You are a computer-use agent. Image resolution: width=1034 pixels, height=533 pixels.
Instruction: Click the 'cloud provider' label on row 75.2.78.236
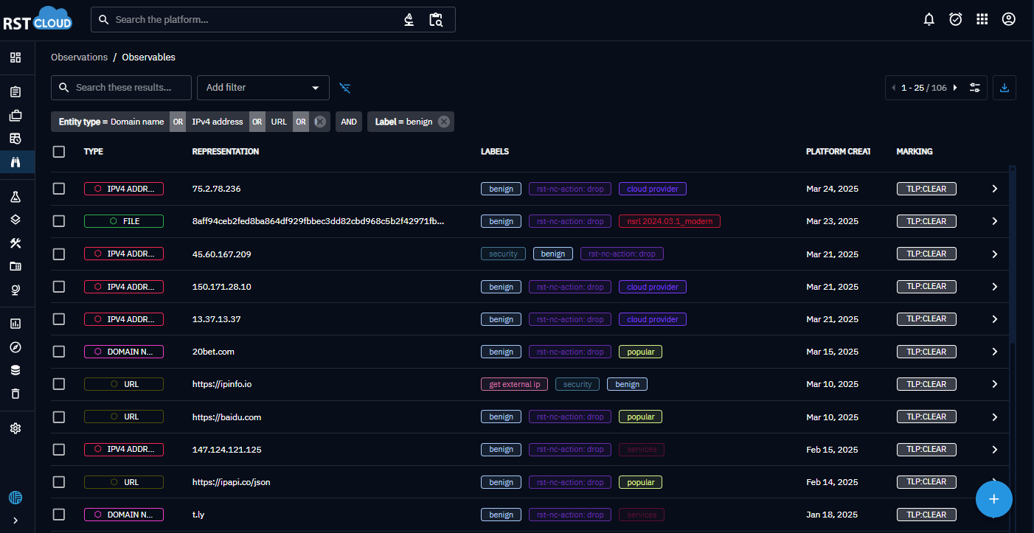coord(653,189)
